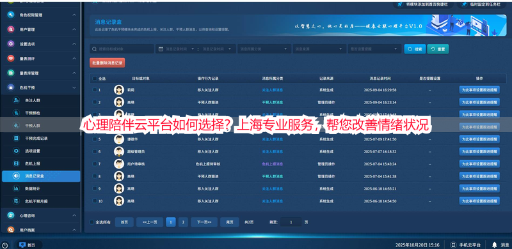
Task: Open the 是否设置提醒 dropdown filter
Action: (374, 49)
